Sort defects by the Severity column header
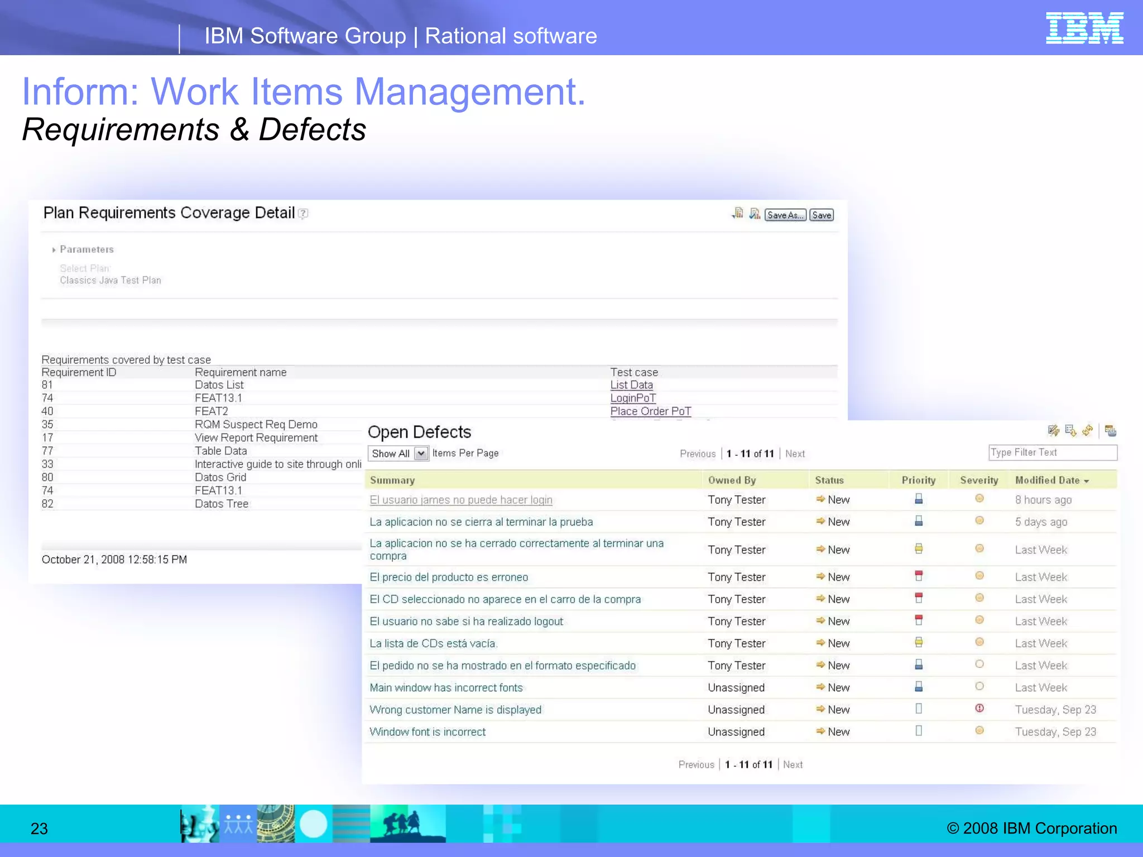 click(x=979, y=480)
